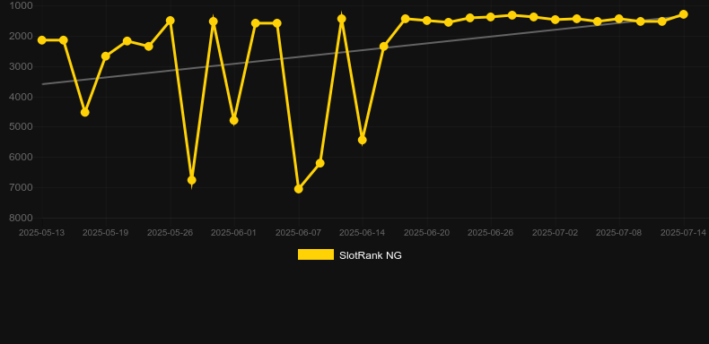Viewport: 709px width, 344px height.
Task: Click the data point above 2025-05-19
Action: point(105,56)
